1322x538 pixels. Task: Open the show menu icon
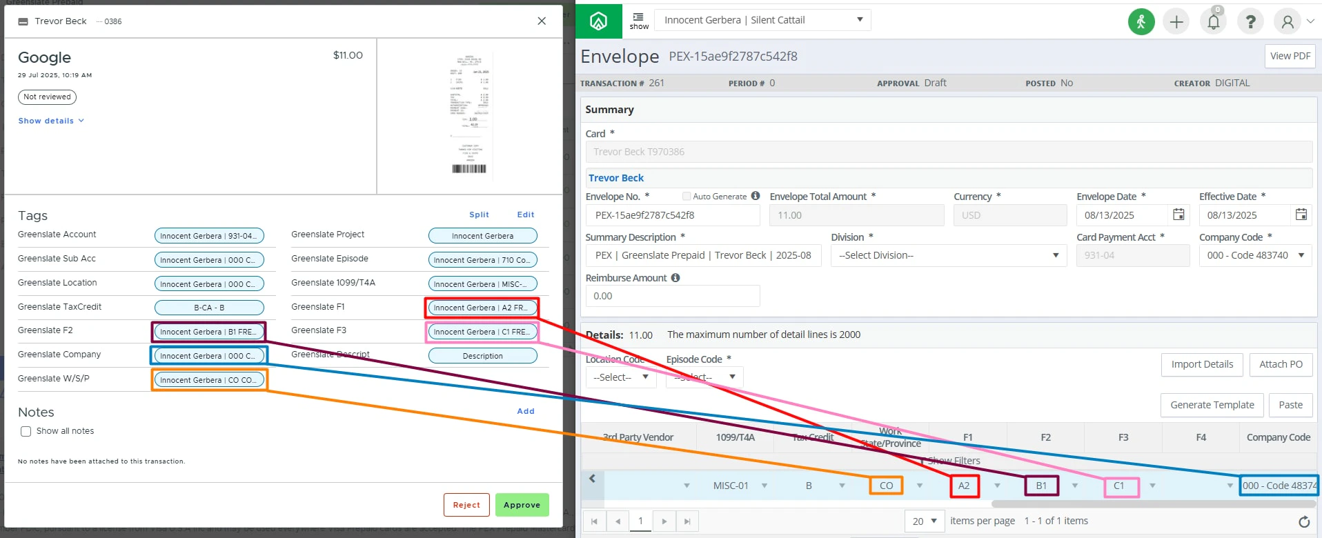(639, 21)
